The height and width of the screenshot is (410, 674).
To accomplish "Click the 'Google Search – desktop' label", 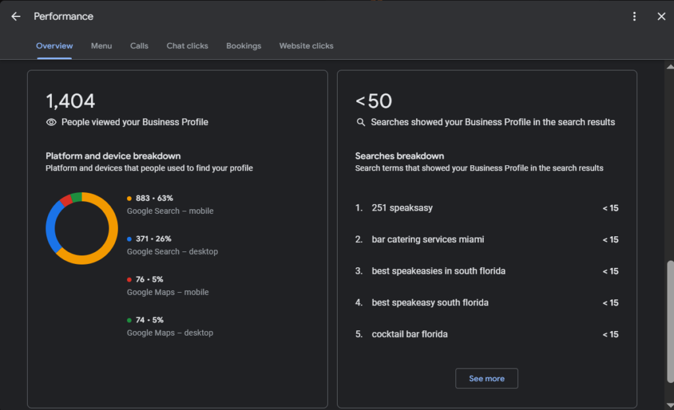I will click(172, 252).
